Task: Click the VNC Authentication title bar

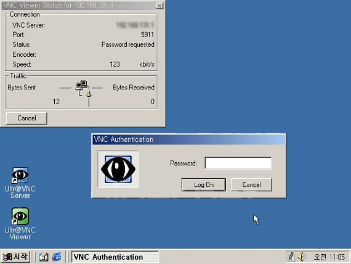Action: pyautogui.click(x=188, y=139)
